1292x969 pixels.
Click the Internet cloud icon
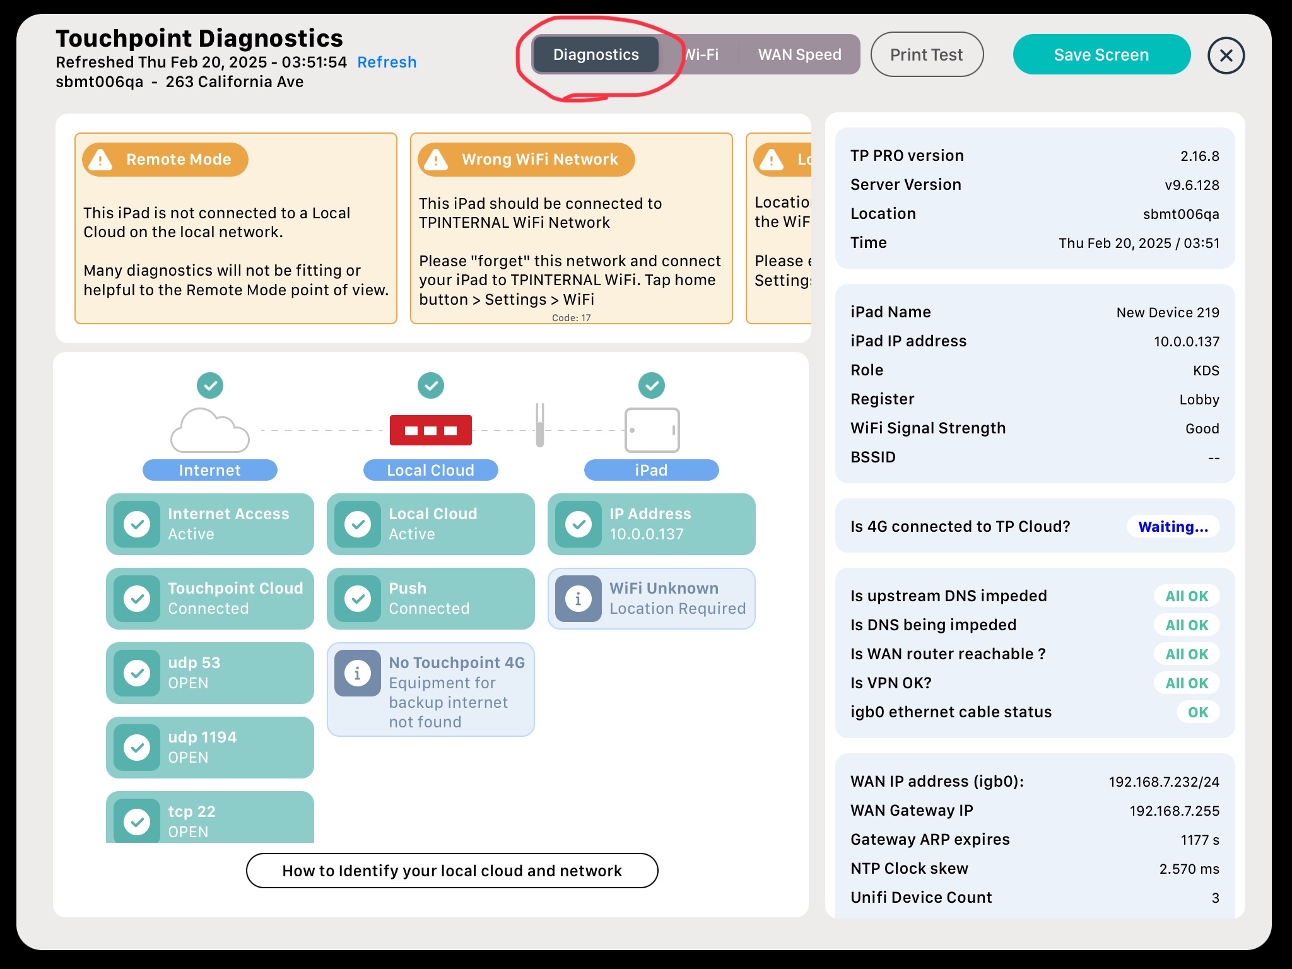pos(210,430)
